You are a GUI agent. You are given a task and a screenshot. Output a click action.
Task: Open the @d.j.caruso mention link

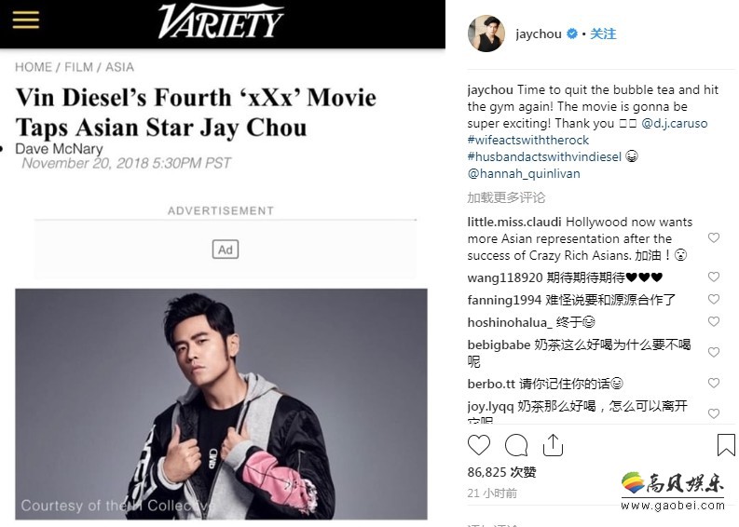click(675, 124)
